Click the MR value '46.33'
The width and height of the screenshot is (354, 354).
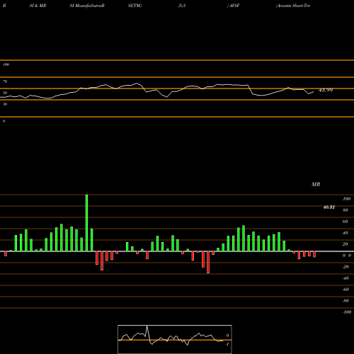tap(329, 207)
